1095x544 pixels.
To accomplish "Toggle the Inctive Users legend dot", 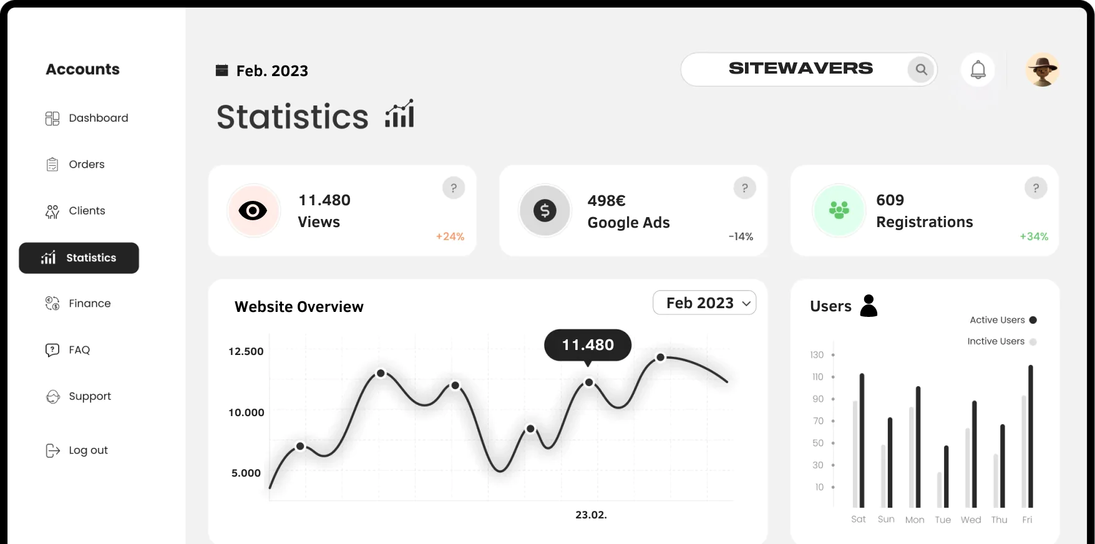I will point(1033,342).
